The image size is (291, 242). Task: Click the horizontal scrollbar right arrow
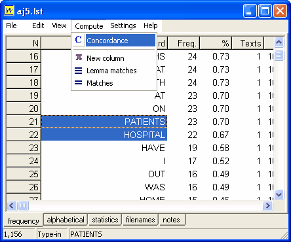(x=267, y=205)
